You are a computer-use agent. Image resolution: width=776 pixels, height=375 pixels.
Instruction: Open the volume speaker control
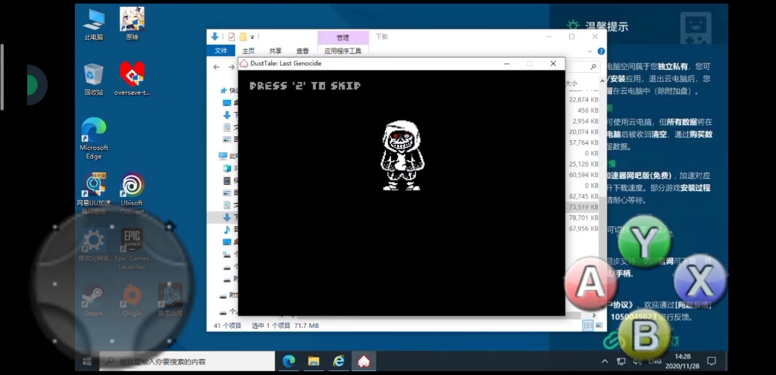click(x=637, y=361)
